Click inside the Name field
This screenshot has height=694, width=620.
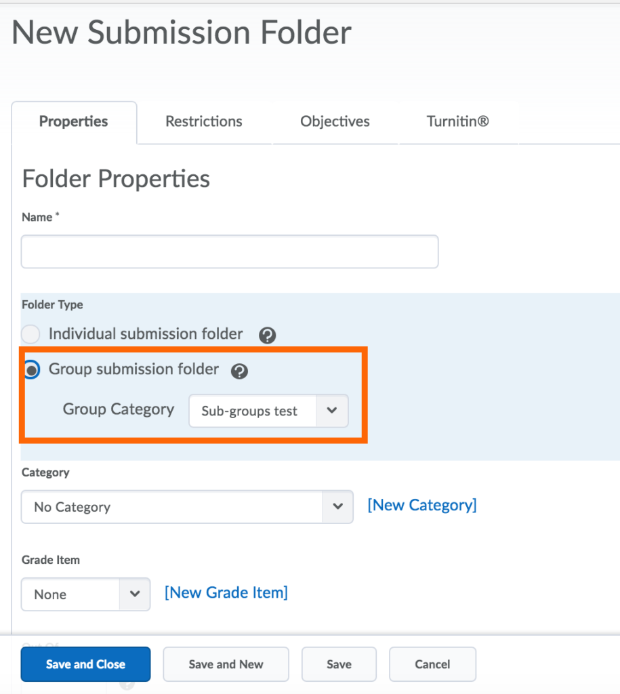tap(229, 251)
